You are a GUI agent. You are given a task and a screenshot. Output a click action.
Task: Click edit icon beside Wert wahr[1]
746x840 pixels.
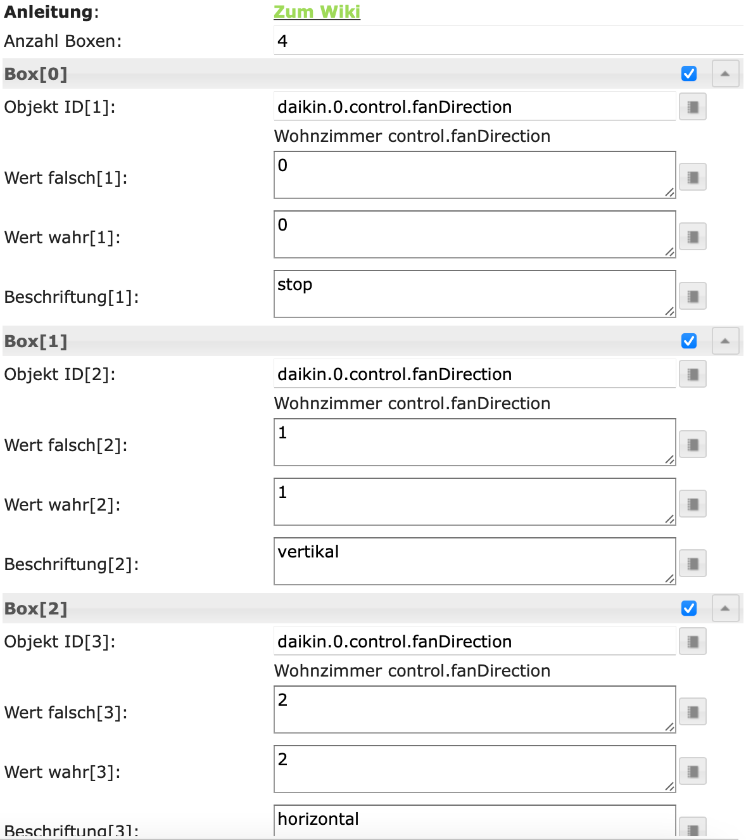[x=692, y=237]
